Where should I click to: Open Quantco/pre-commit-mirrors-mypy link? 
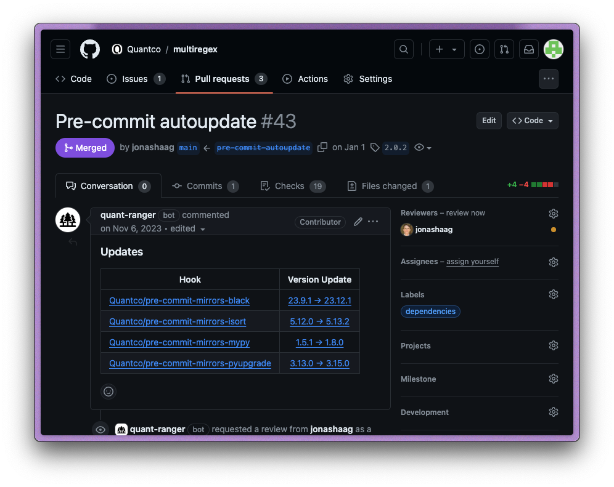pyautogui.click(x=179, y=342)
